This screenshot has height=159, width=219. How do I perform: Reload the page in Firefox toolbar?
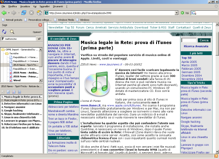[24, 13]
